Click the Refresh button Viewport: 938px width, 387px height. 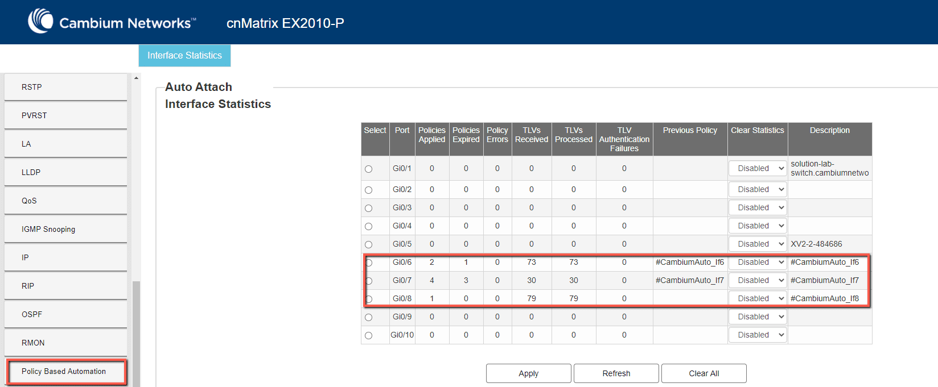coord(616,373)
